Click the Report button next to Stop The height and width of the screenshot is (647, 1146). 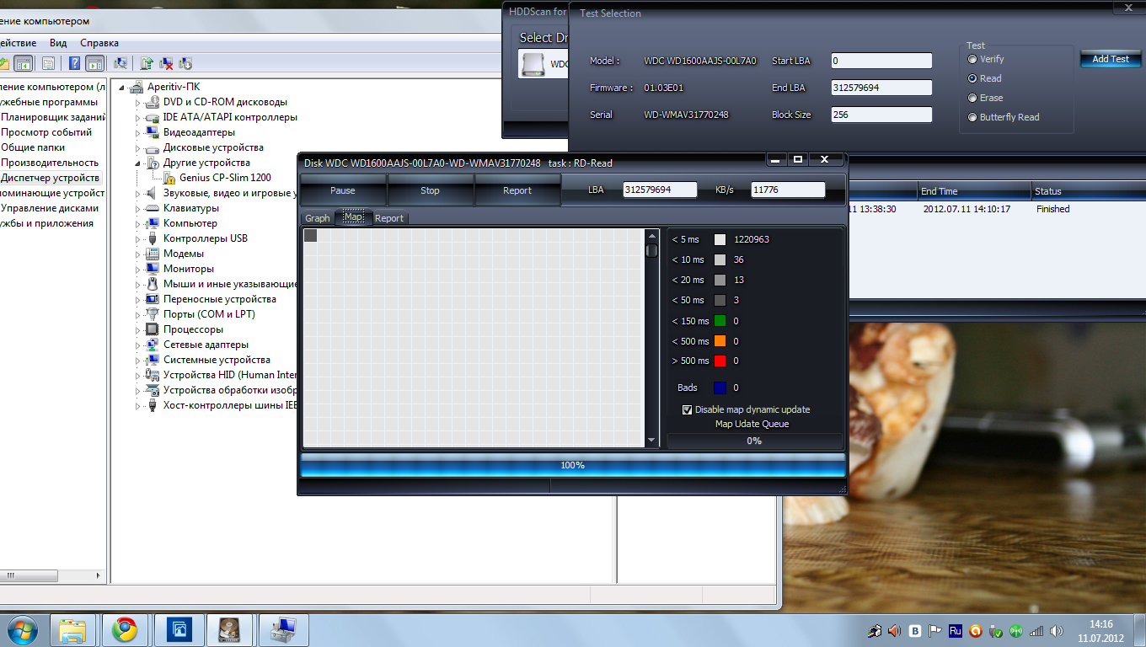517,190
